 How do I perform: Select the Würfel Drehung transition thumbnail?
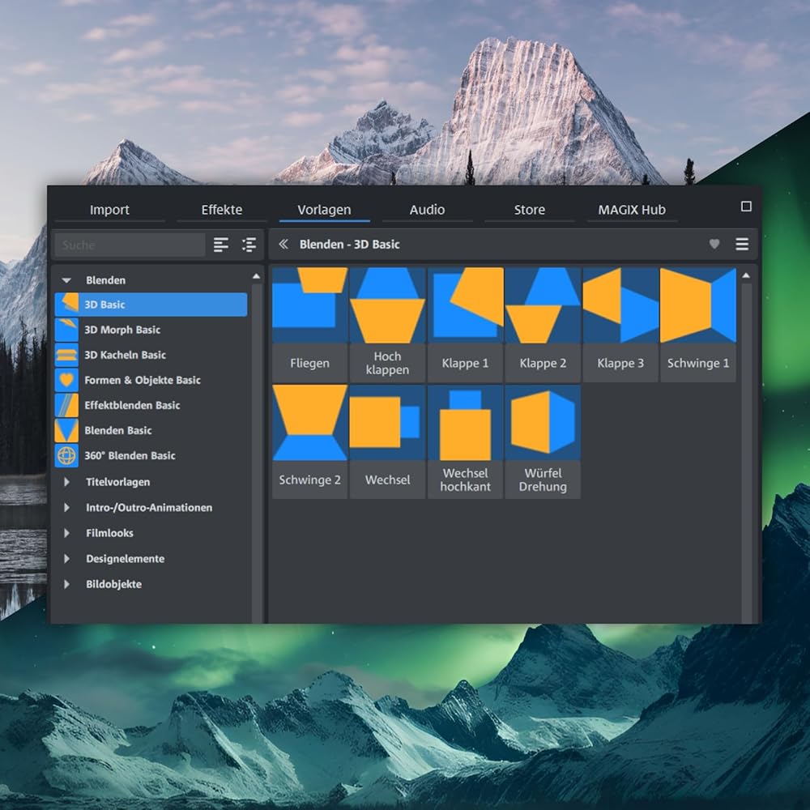542,421
